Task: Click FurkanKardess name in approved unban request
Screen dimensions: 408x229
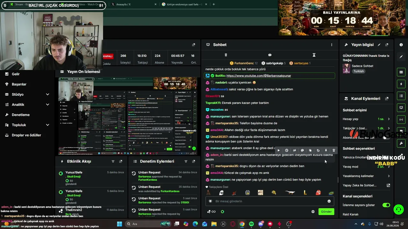Action: pos(148,180)
